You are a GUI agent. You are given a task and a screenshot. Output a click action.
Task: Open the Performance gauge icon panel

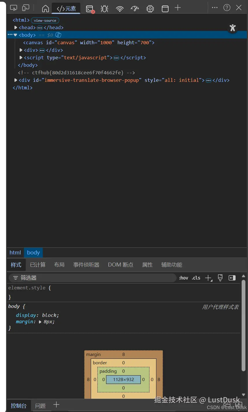point(135,8)
